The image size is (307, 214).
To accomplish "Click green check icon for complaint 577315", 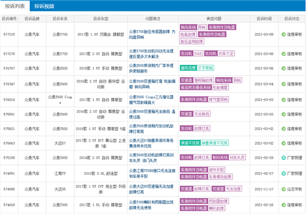I will [284, 35].
